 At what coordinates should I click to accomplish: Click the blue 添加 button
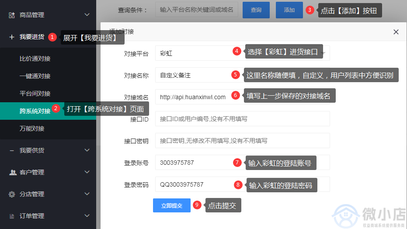point(289,10)
